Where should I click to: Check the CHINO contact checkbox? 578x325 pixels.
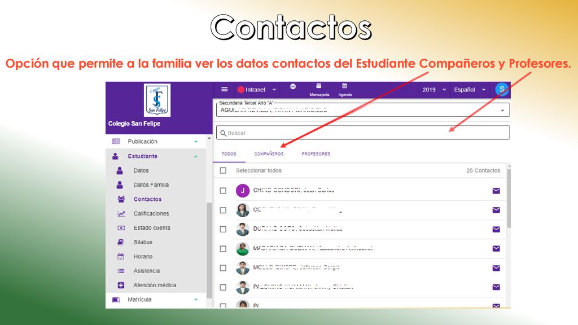point(223,191)
